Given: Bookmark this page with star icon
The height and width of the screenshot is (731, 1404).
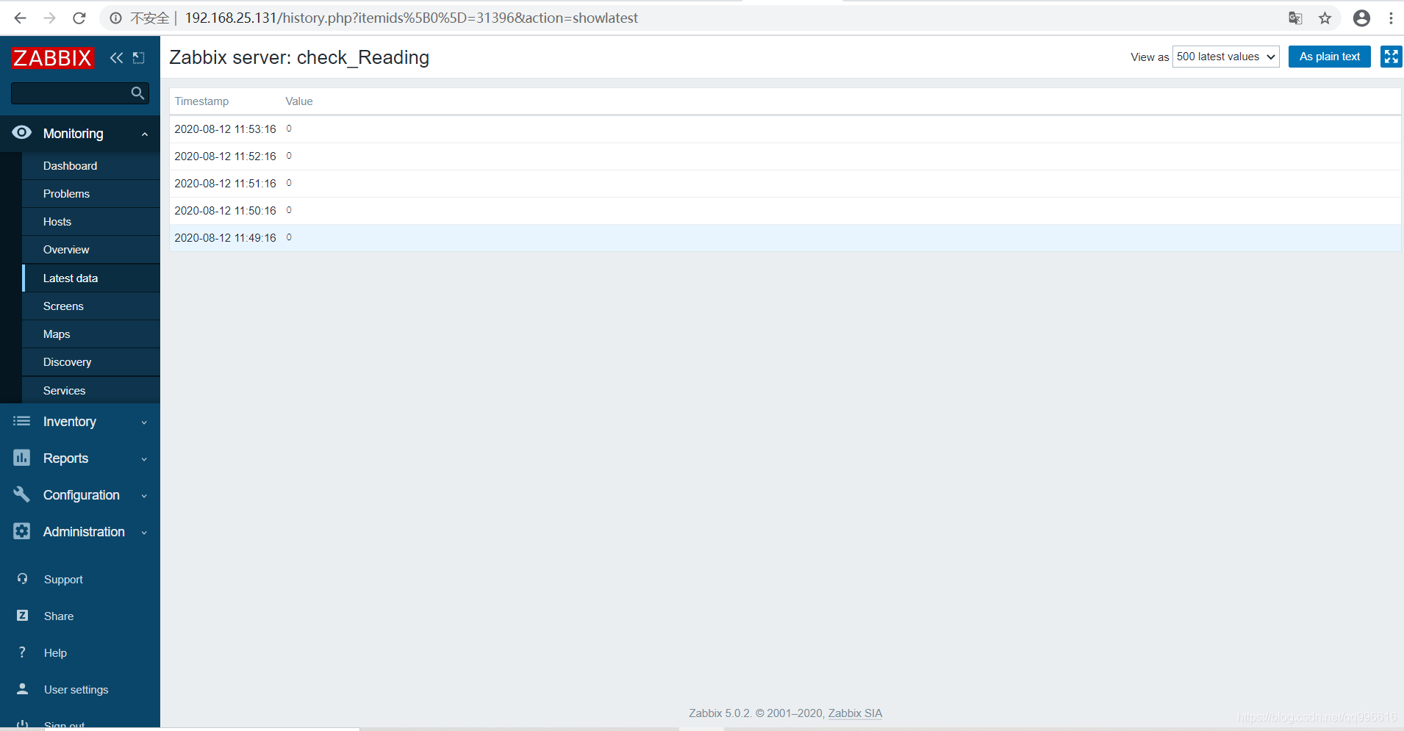Looking at the screenshot, I should 1325,18.
